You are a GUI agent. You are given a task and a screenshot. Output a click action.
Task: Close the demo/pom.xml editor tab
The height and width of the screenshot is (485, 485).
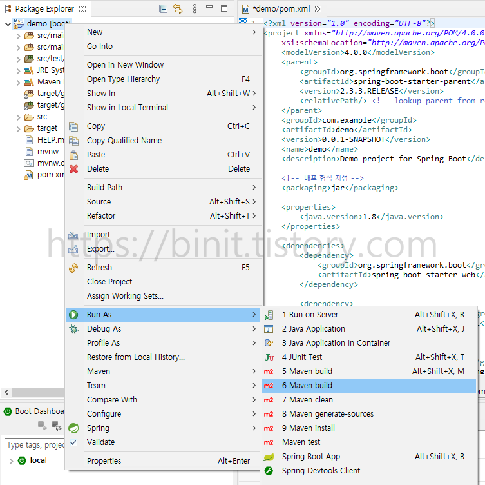coord(318,9)
